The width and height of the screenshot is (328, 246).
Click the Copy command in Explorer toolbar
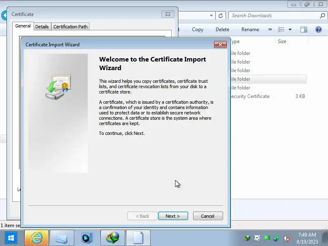(198, 30)
